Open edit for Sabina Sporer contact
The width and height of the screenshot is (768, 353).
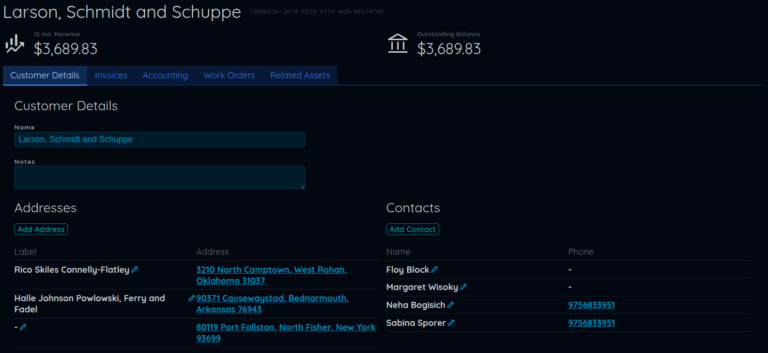(x=451, y=323)
